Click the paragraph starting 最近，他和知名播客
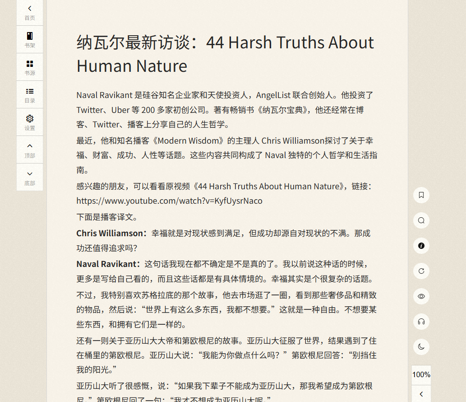This screenshot has height=402, width=466. [x=227, y=155]
